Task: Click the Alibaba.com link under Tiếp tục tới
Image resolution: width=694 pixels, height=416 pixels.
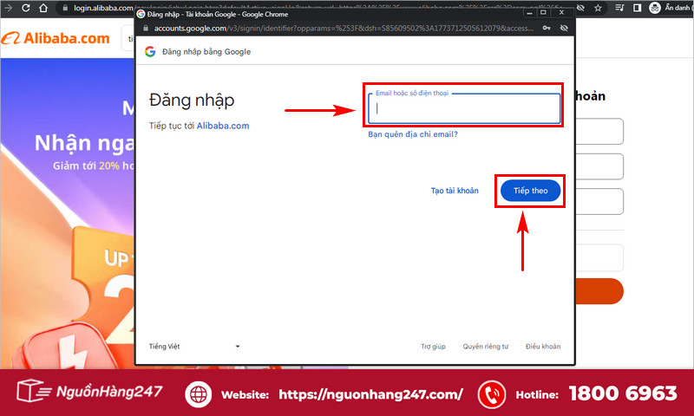Action: 223,126
